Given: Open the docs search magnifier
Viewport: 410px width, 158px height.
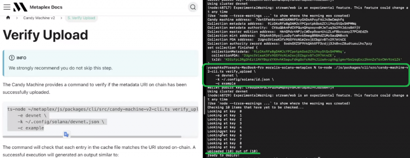Looking at the screenshot, I should (x=193, y=7).
